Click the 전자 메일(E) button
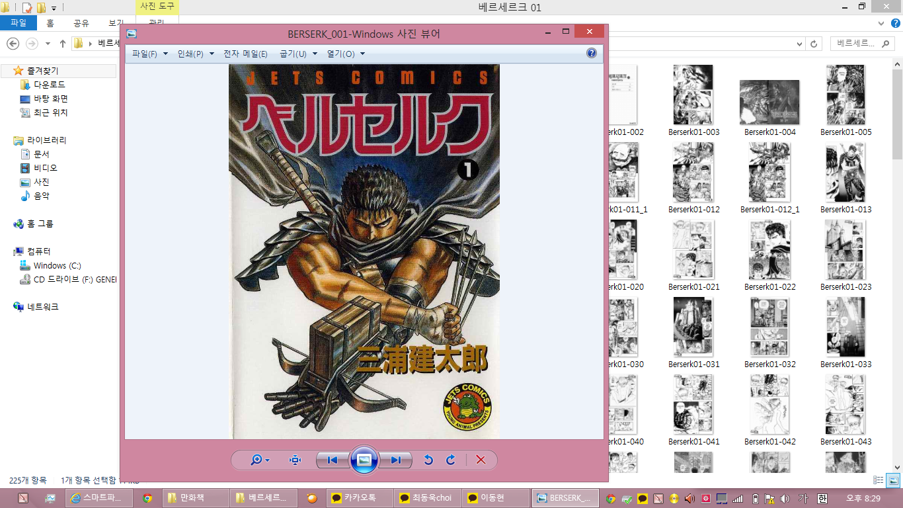 pos(245,54)
